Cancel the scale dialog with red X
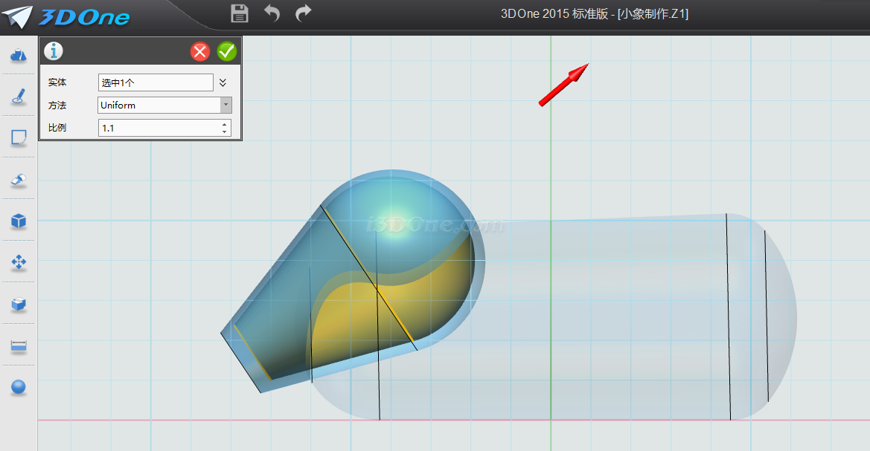 [200, 51]
